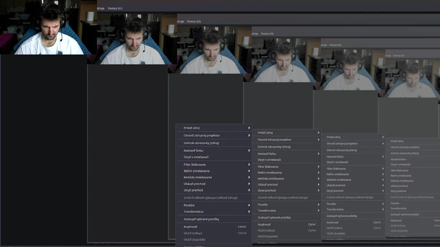Viewport: 440px width, 247px height.
Task: Expand arrow beside largest Nastaviť farbu entry
Action: point(249,151)
